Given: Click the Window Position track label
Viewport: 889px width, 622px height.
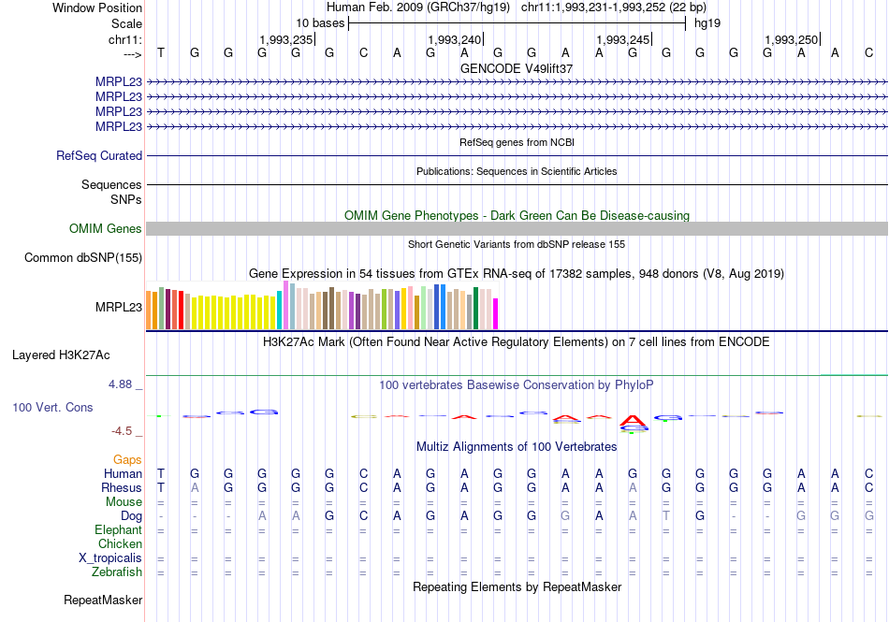Looking at the screenshot, I should [97, 7].
